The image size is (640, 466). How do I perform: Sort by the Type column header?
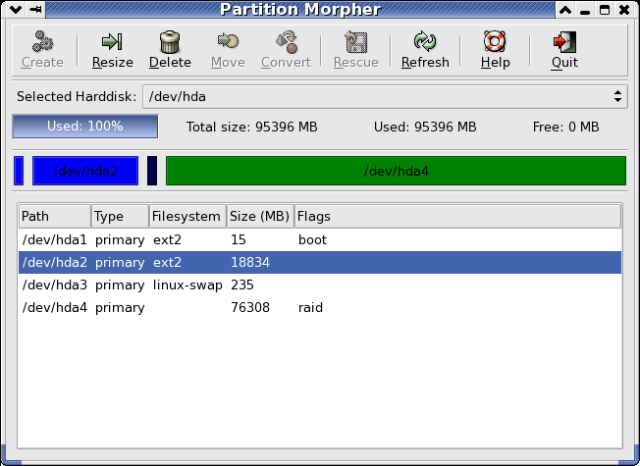click(120, 216)
